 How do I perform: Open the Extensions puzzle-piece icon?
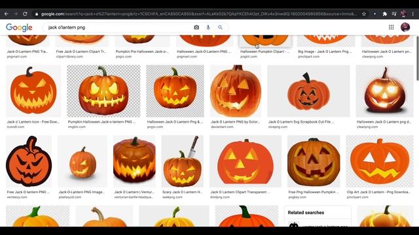[385, 14]
